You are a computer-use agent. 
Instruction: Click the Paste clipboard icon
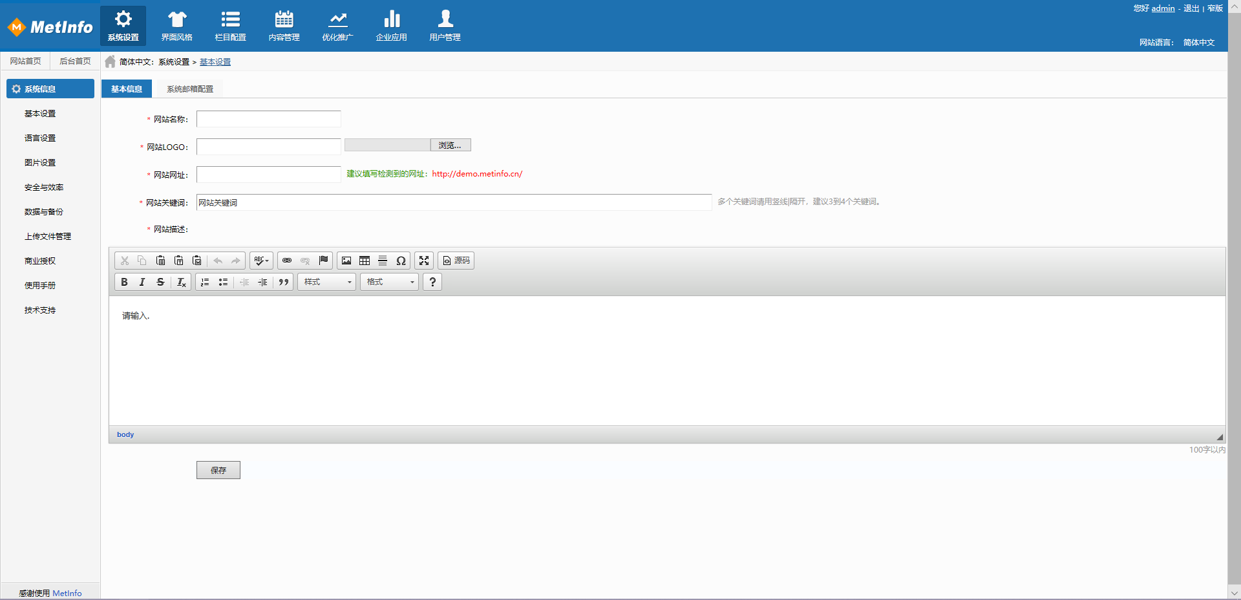(x=160, y=261)
